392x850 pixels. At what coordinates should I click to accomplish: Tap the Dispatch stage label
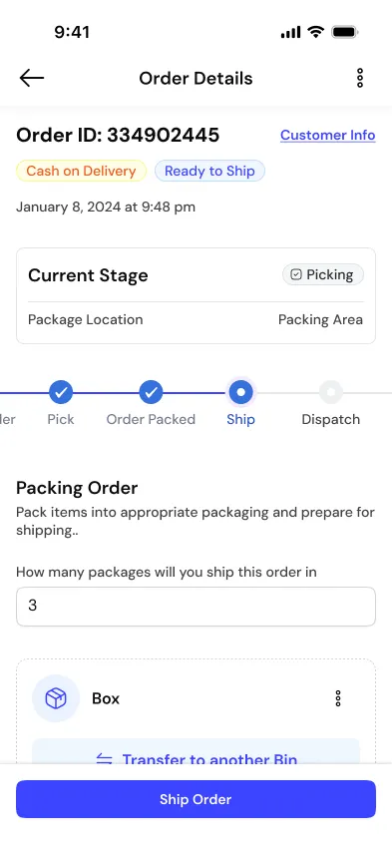[331, 419]
